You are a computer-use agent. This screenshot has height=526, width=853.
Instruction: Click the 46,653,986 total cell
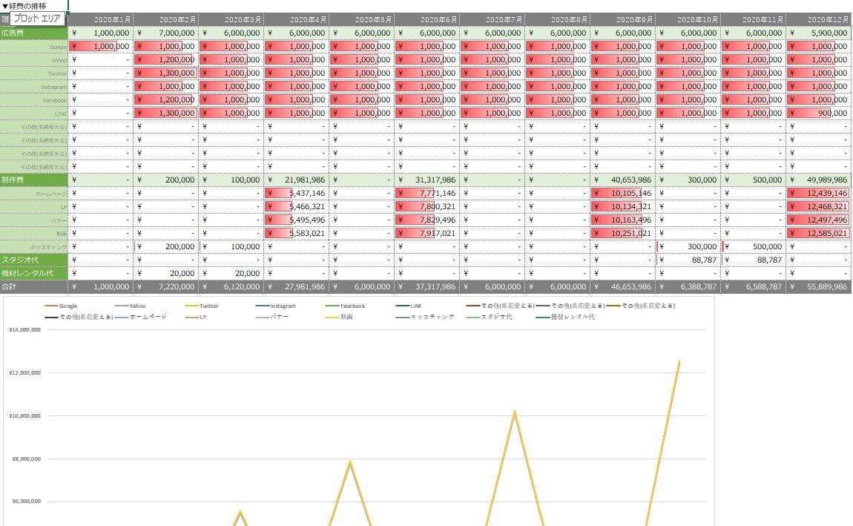[x=623, y=286]
